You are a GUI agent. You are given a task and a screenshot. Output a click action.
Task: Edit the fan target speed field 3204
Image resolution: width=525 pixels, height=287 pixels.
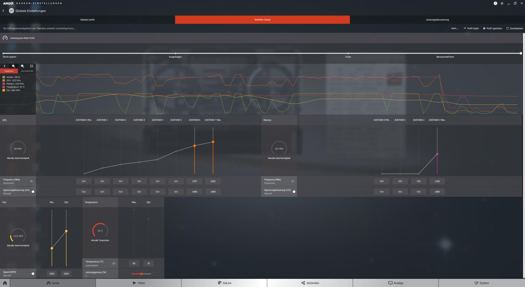click(66, 274)
